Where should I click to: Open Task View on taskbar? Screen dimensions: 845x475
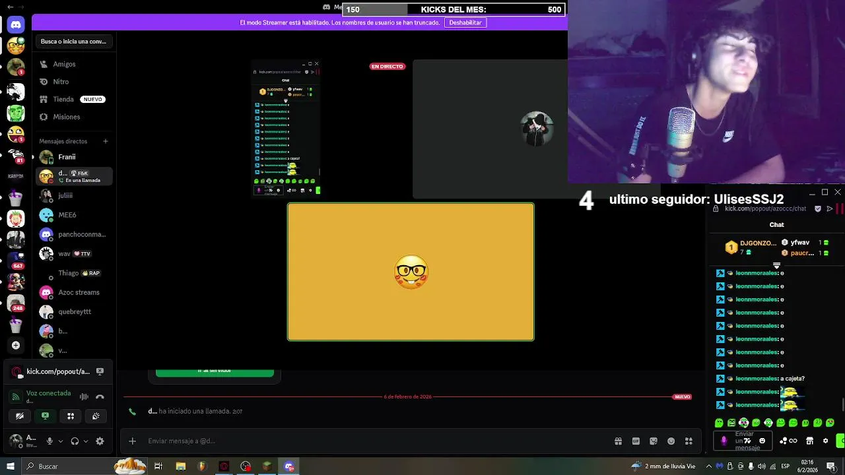(x=158, y=466)
